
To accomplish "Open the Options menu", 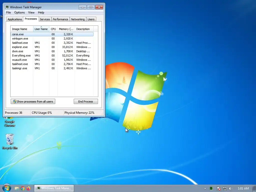I will point(19,12).
